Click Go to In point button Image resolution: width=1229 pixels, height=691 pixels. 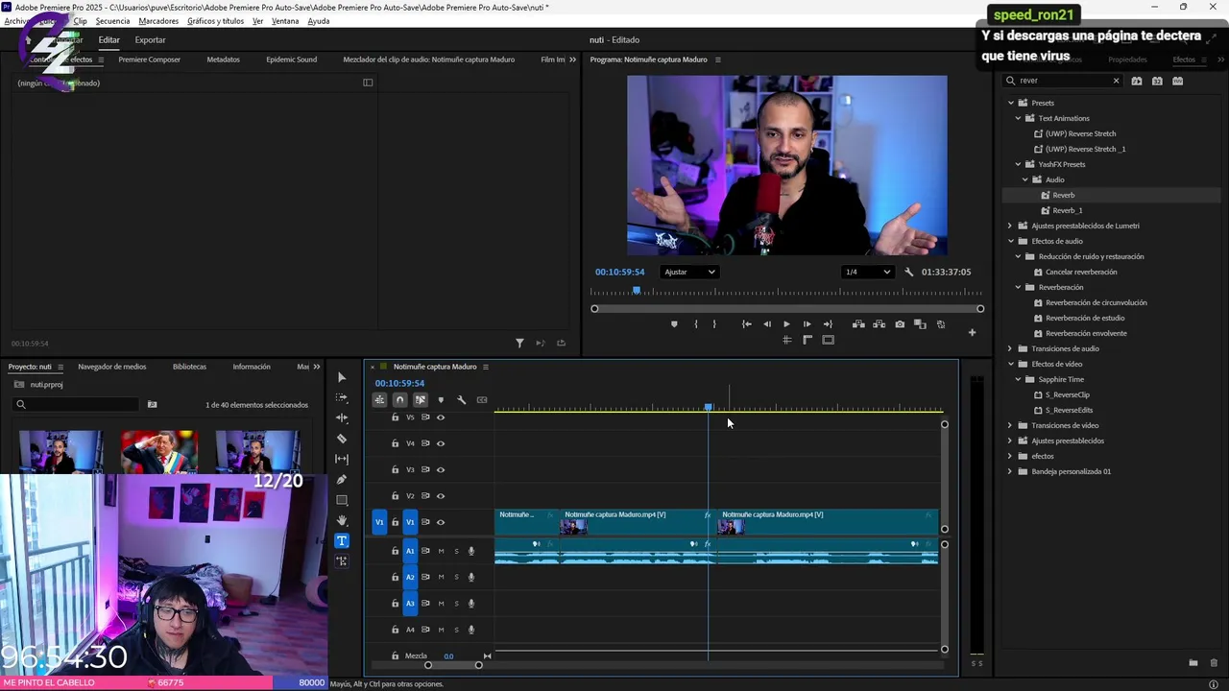[x=747, y=324]
